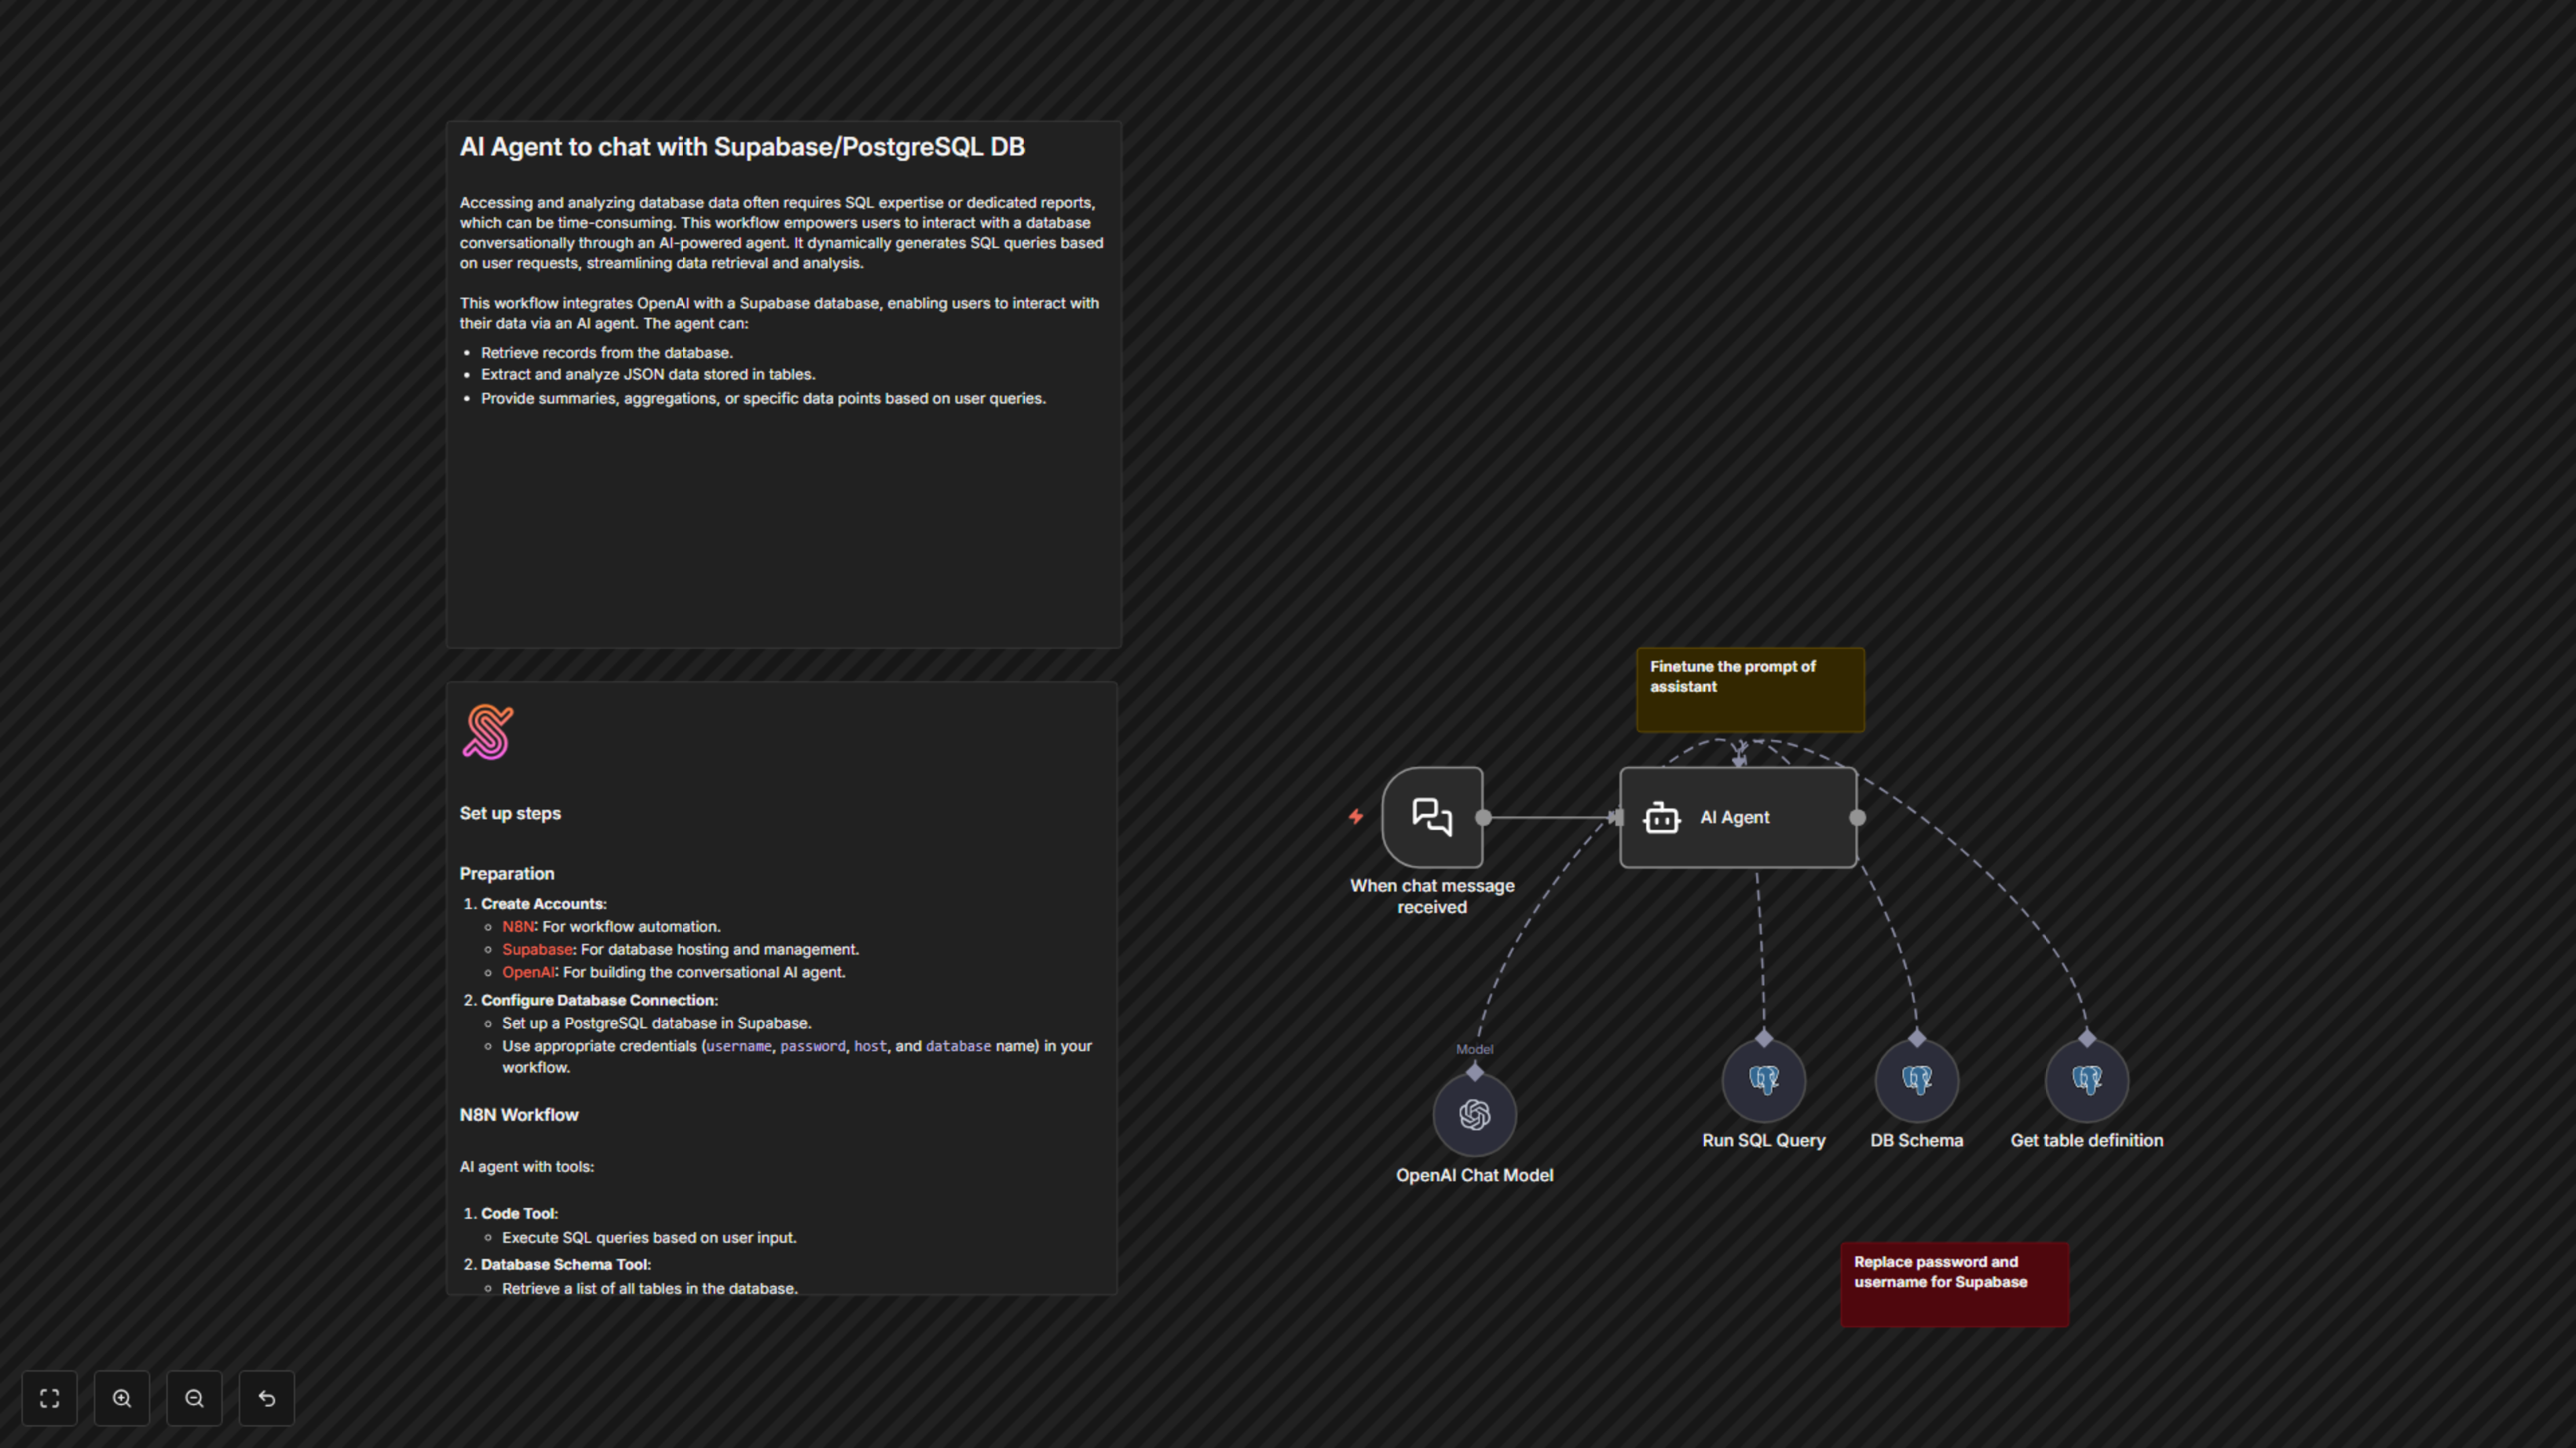Open the Supabase link in setup steps

[x=537, y=949]
